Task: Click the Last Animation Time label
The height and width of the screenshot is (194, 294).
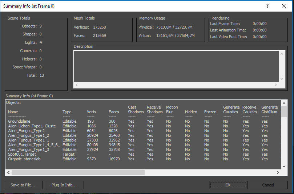Action: point(228,30)
